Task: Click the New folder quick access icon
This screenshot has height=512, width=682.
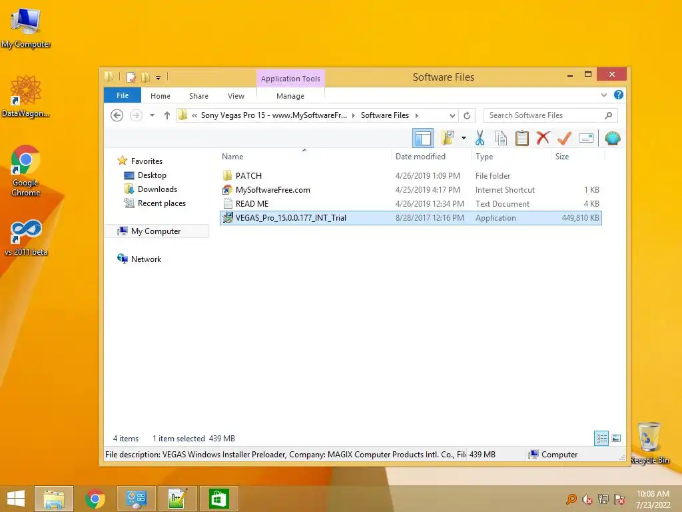Action: (x=146, y=77)
